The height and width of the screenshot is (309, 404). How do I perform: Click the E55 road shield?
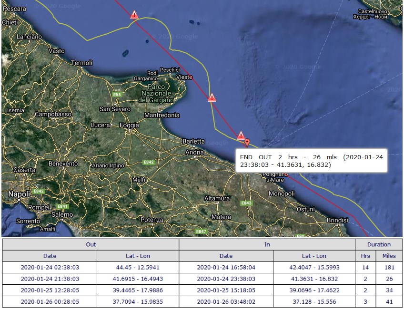click(117, 95)
